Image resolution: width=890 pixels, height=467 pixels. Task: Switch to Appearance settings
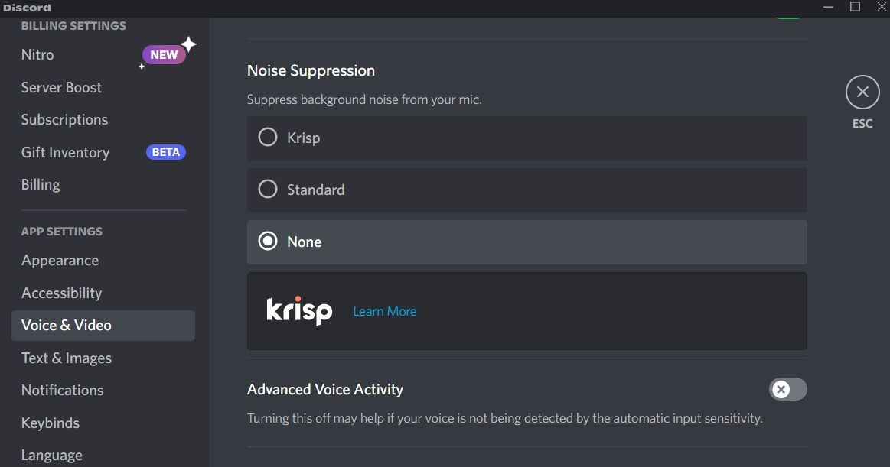coord(60,260)
